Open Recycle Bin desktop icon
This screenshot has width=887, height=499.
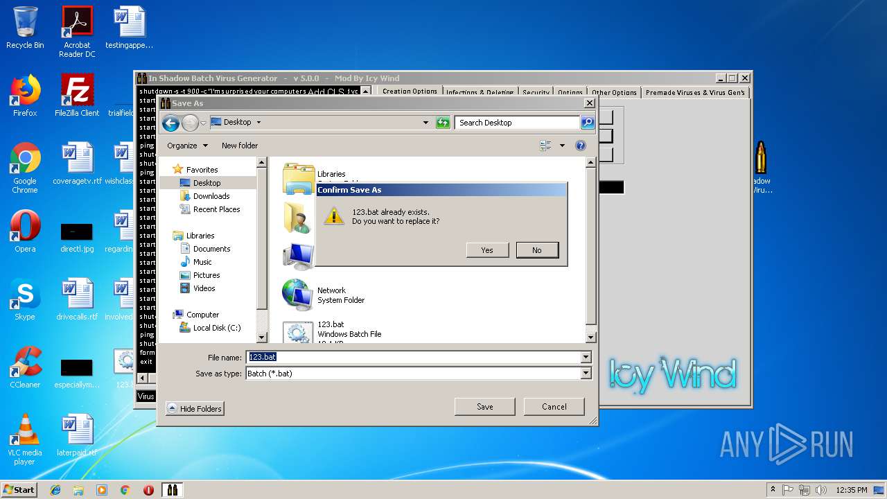pos(25,28)
